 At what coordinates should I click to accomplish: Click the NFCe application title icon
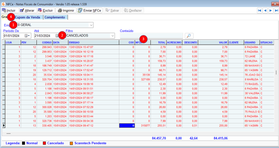point(3,4)
